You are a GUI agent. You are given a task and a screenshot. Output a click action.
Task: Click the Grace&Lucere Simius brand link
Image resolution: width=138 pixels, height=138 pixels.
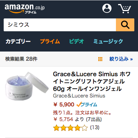[79, 96]
